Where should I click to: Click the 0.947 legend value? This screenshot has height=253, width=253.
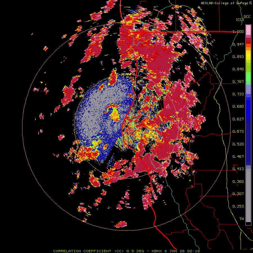point(238,44)
